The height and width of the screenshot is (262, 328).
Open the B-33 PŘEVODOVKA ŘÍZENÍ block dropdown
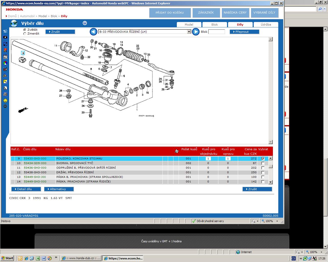pyautogui.click(x=189, y=32)
